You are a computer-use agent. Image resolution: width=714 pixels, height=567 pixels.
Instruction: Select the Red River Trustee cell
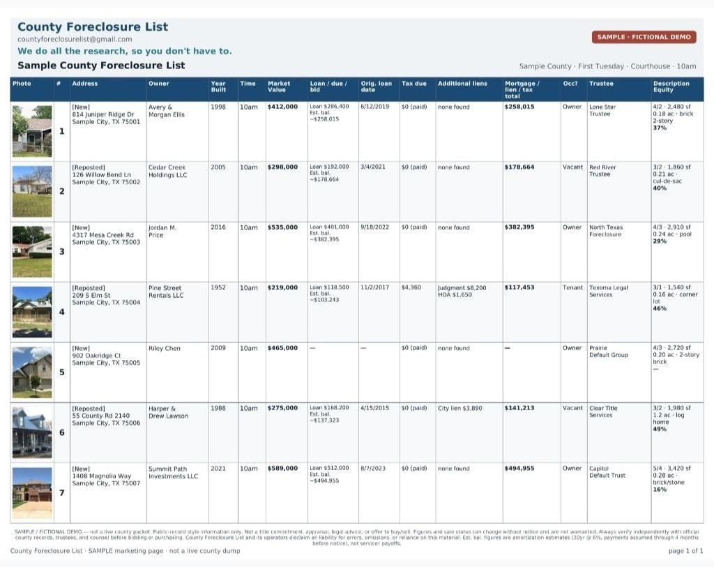pos(602,171)
